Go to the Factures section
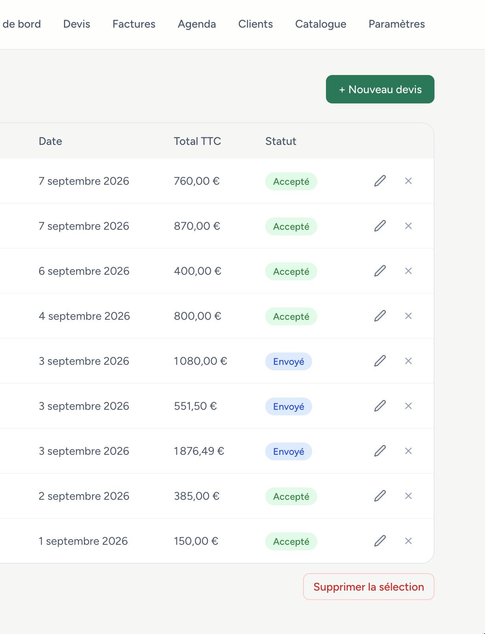 134,24
